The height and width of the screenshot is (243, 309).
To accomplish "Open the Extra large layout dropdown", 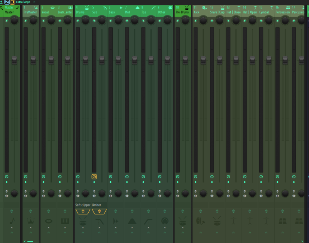I will click(23, 2).
